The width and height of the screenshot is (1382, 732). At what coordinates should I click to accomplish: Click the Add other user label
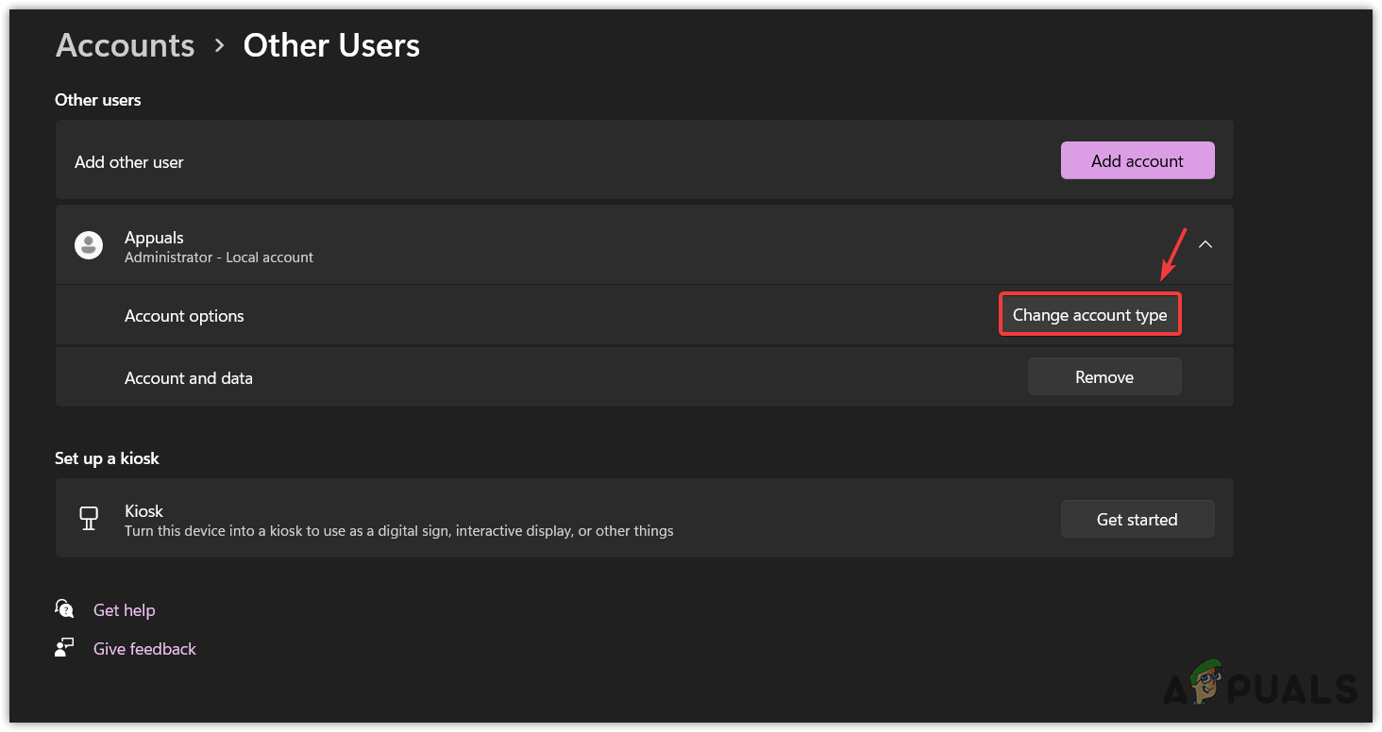coord(129,162)
